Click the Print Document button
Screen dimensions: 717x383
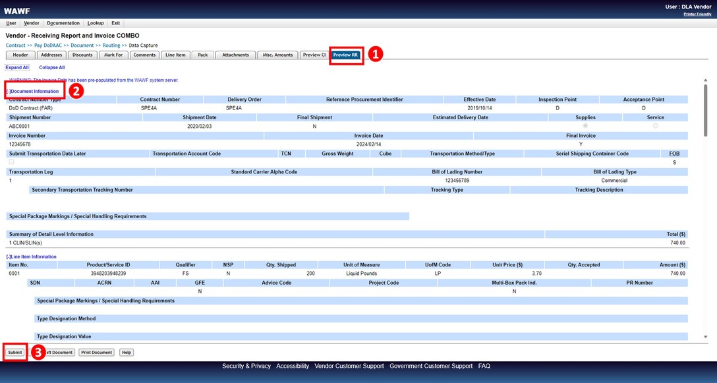coord(96,352)
